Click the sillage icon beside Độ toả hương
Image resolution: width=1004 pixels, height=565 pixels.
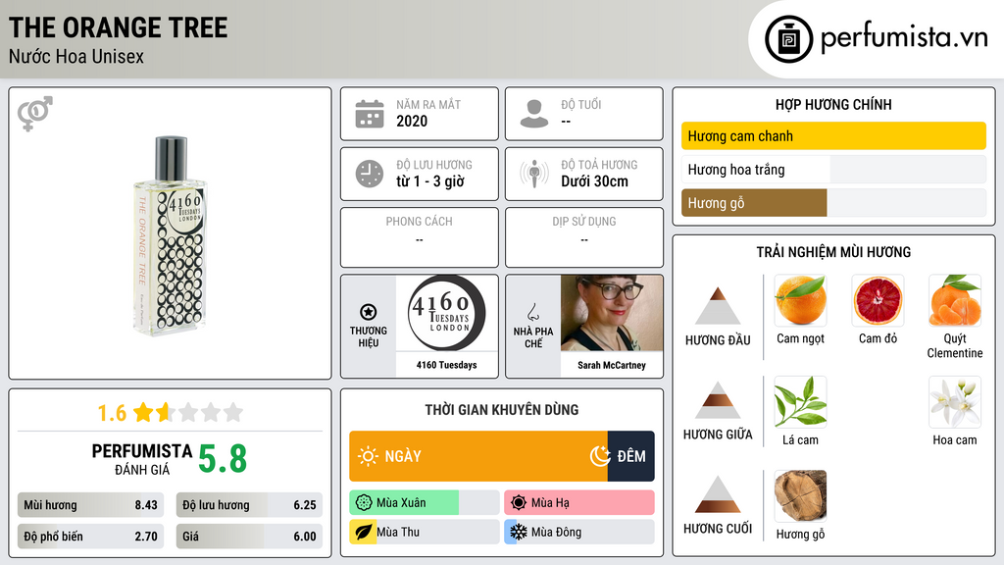click(534, 174)
